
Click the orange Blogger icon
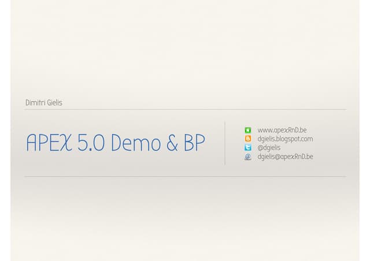248,139
